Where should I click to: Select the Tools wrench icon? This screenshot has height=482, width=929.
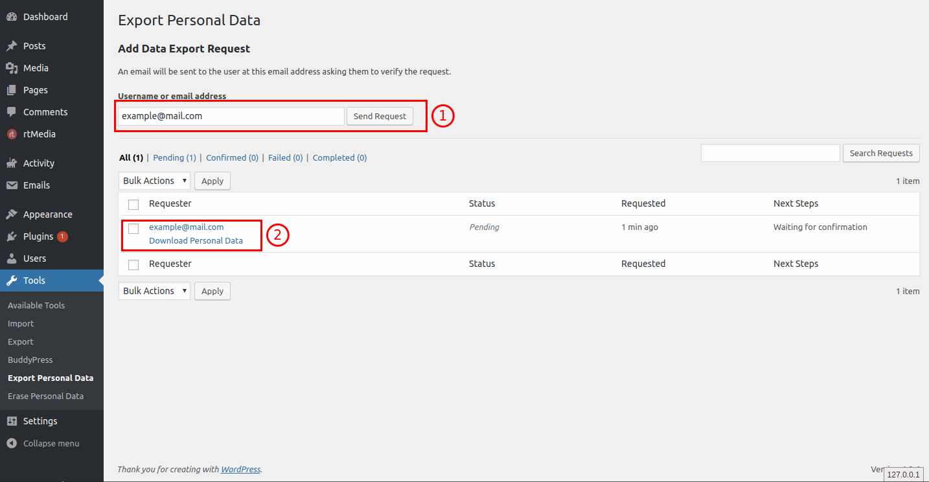[x=12, y=280]
